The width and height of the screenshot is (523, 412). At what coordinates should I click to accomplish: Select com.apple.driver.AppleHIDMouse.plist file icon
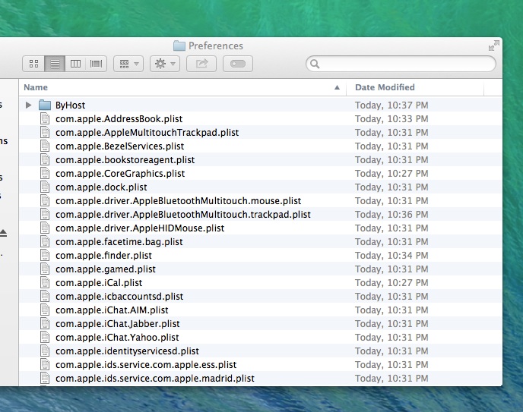tap(45, 228)
